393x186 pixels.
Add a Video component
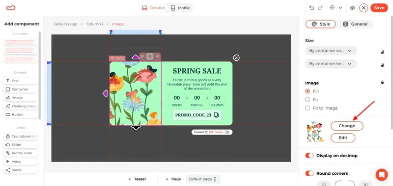click(x=20, y=162)
